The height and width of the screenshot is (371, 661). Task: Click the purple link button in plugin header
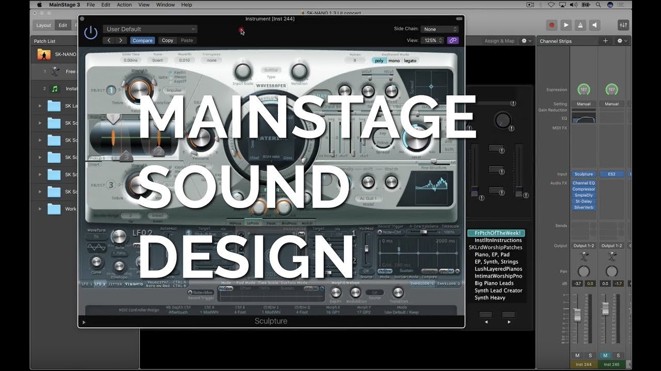452,40
